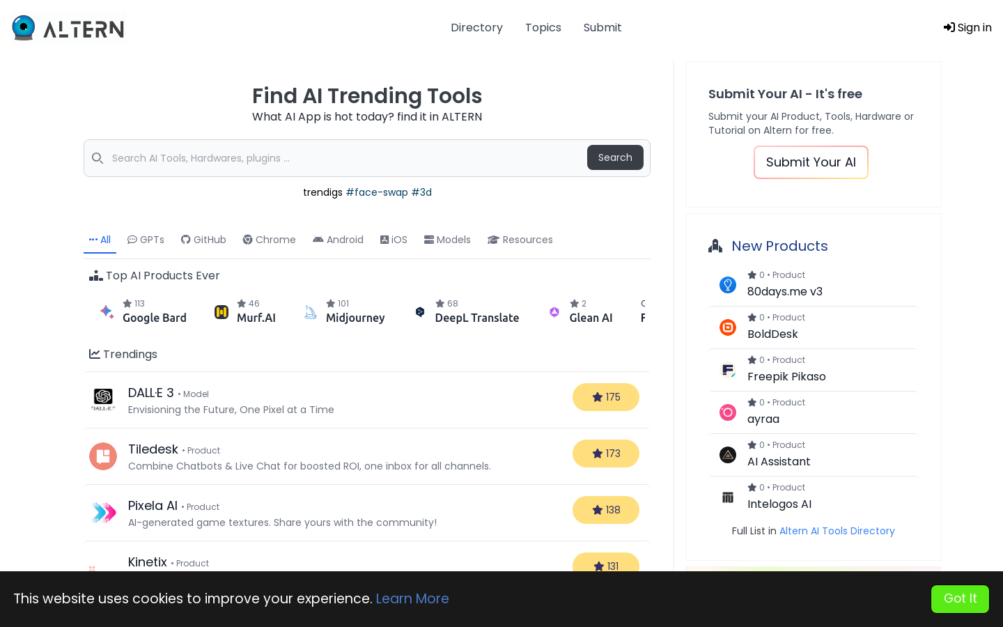Click the Tiledesk logo icon
Screen dimensions: 1003x627
click(x=103, y=456)
